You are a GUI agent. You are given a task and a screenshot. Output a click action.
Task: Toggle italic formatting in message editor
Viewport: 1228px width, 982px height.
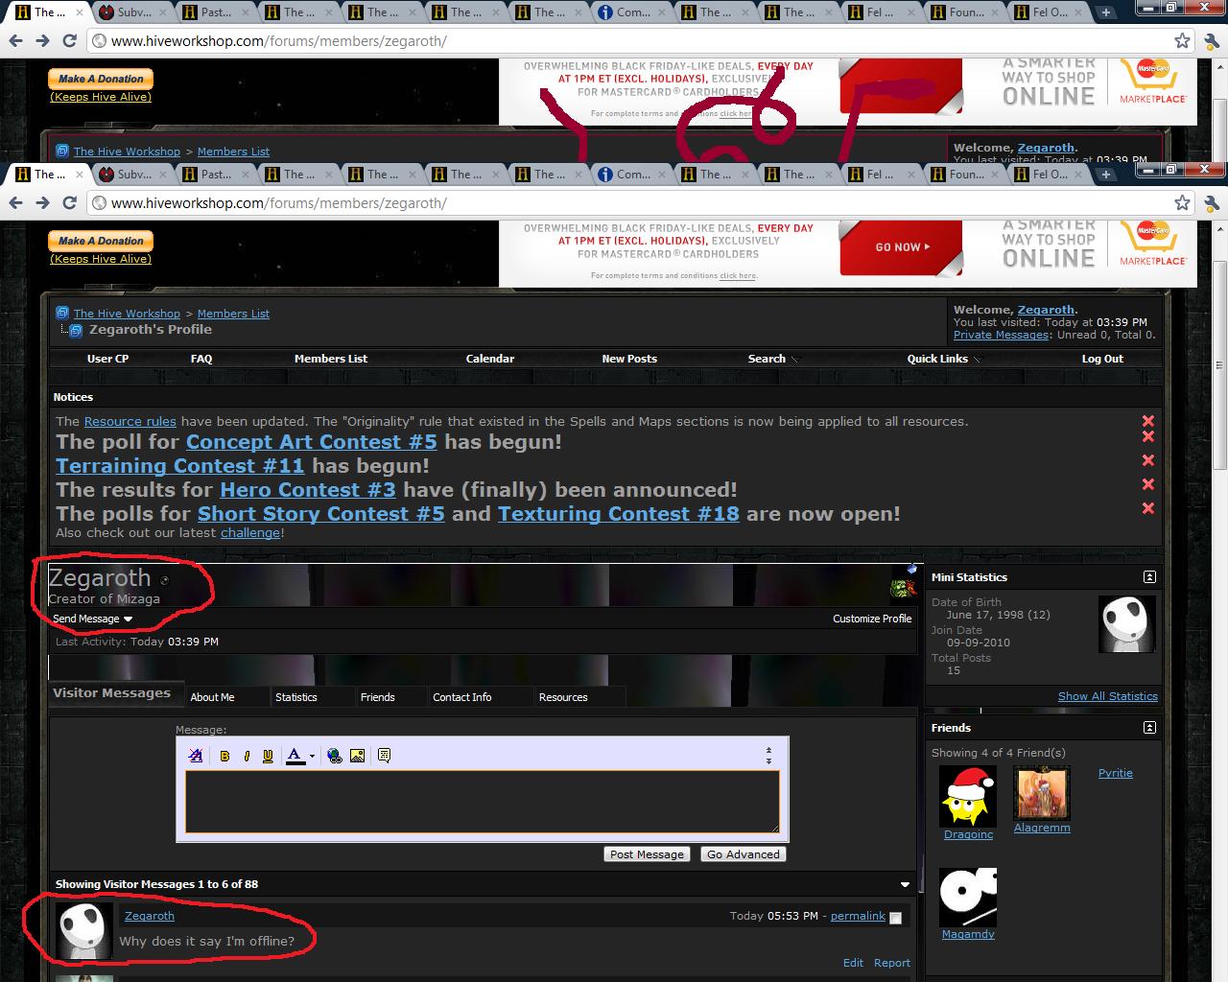click(247, 756)
